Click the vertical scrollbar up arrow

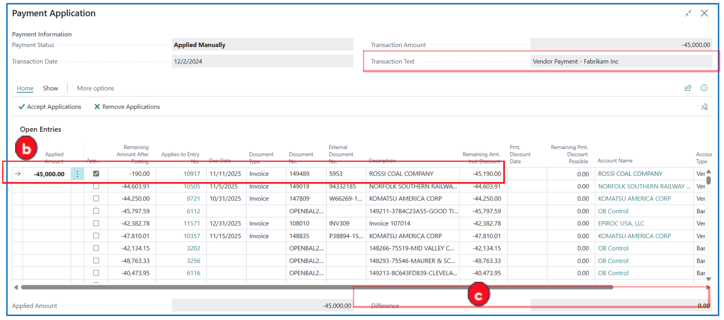[x=708, y=172]
